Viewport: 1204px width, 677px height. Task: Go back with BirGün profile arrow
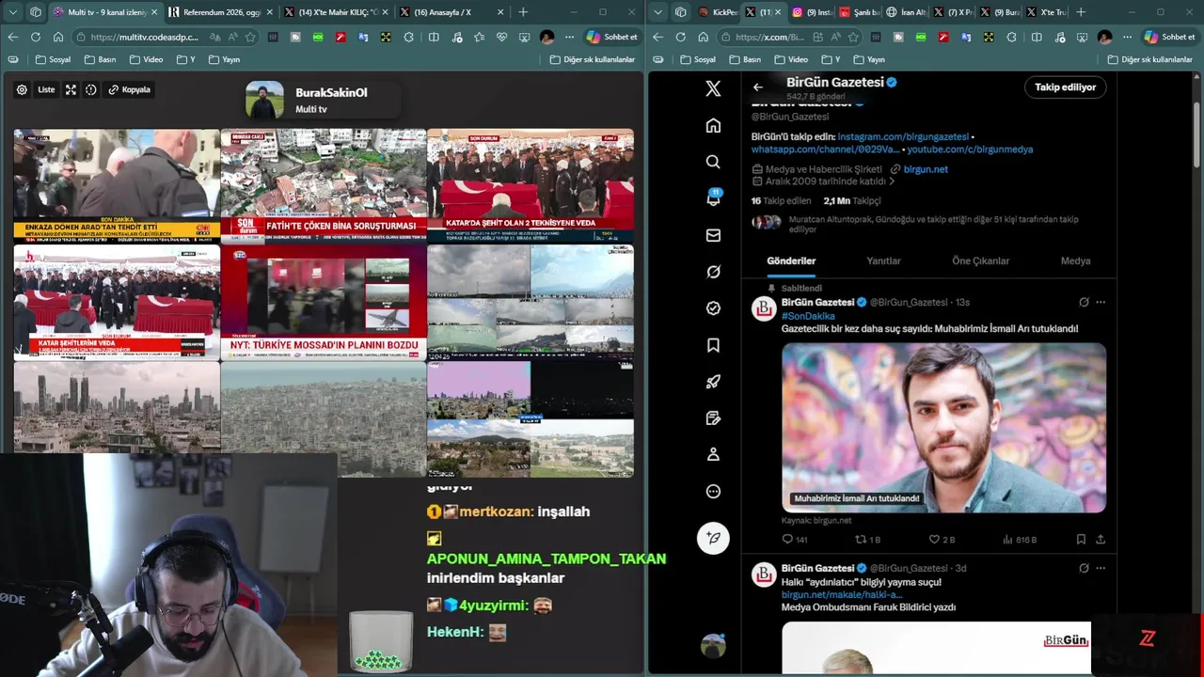758,87
